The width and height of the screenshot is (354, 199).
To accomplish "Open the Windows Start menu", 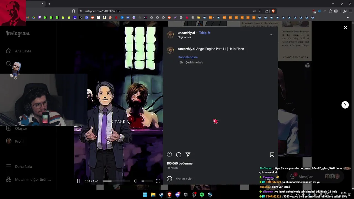I will coord(145,195).
